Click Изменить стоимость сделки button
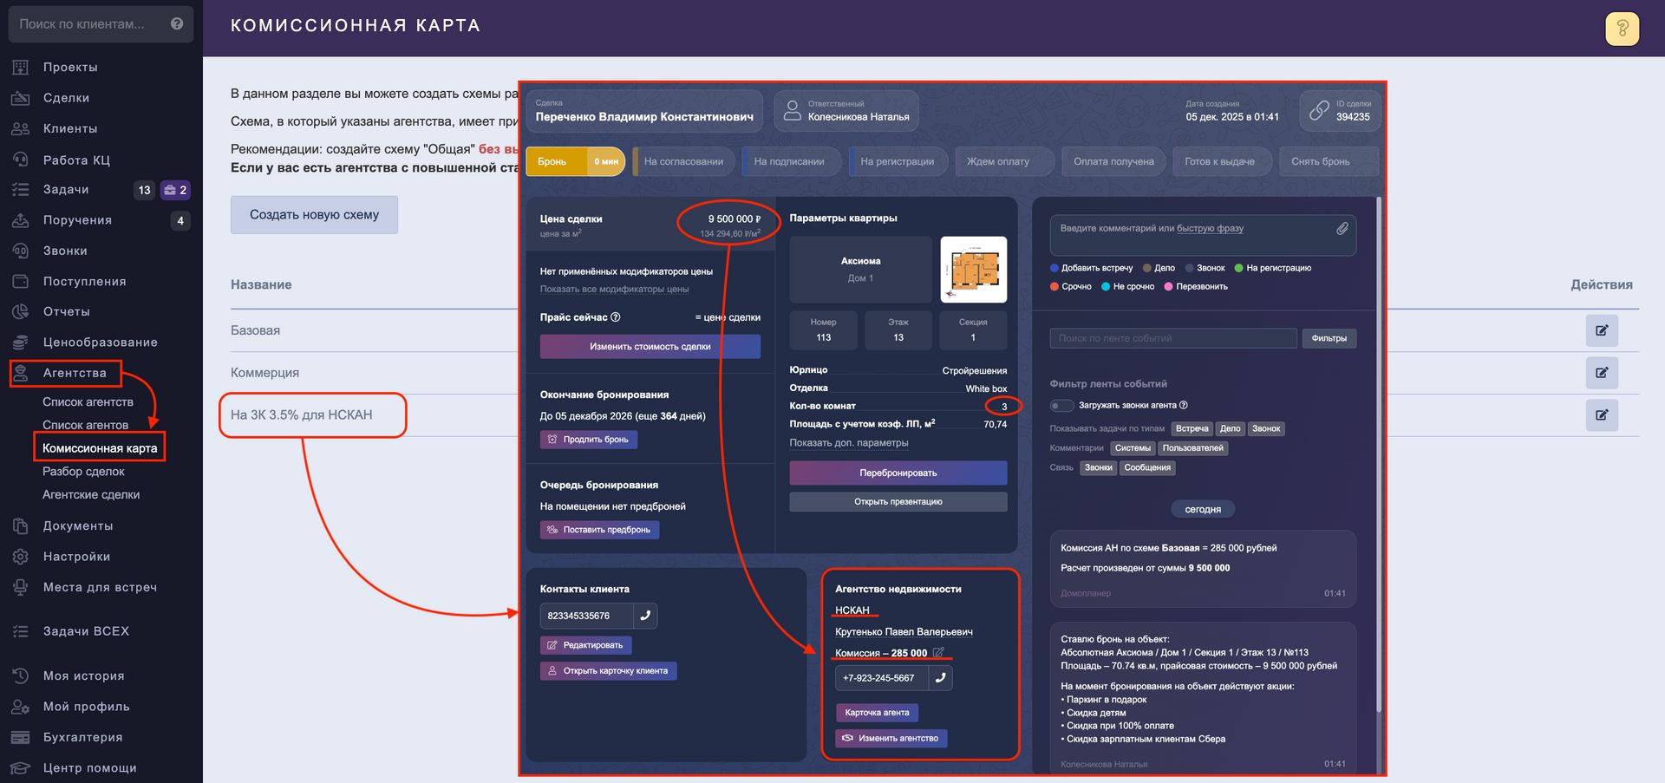The height and width of the screenshot is (783, 1665). click(650, 347)
